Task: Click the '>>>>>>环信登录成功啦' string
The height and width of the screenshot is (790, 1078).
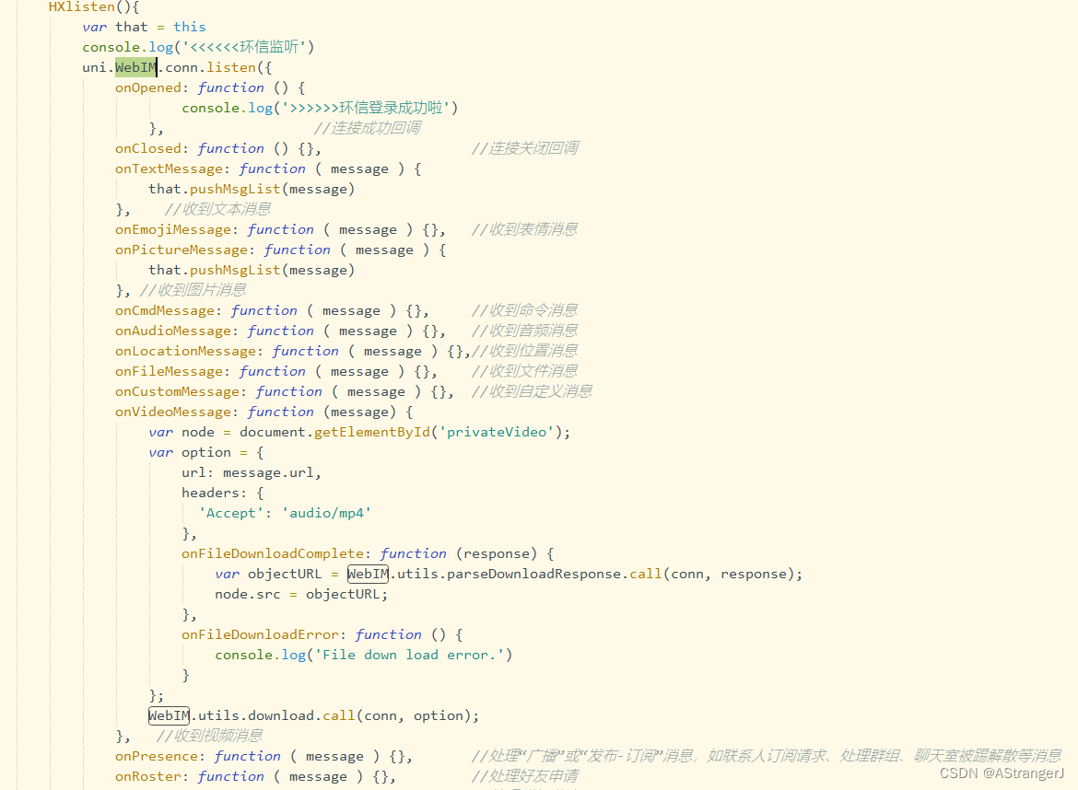Action: (366, 108)
